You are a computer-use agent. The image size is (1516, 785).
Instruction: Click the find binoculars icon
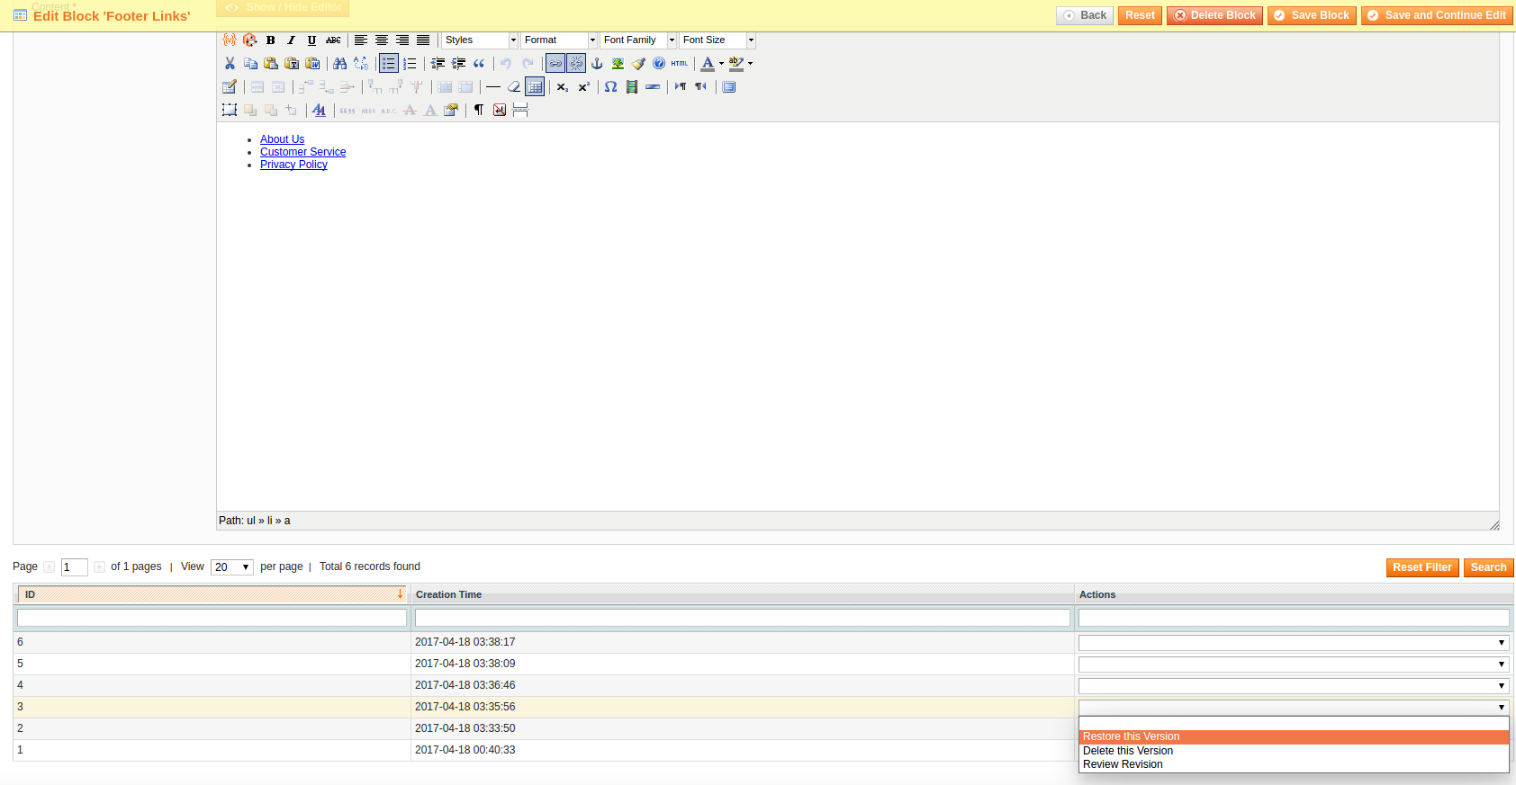339,63
